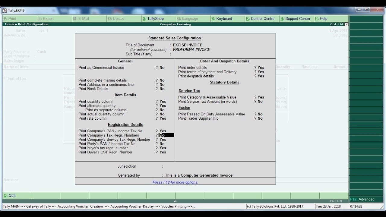The width and height of the screenshot is (386, 217).
Task: Open H: Support Centre
Action: tap(297, 19)
